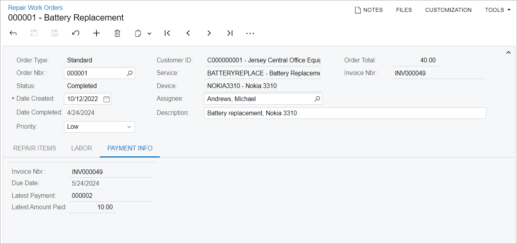
Task: Open the clipboard dropdown arrow
Action: (150, 34)
